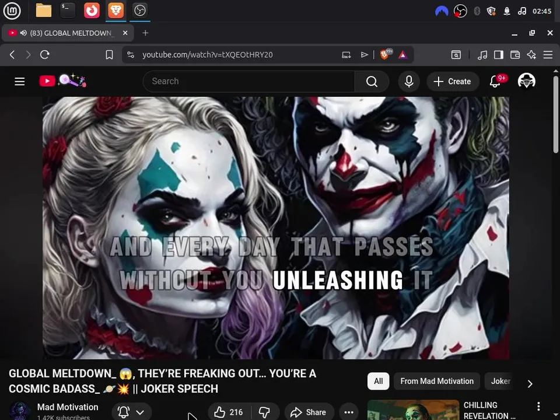Open CHILLING REVELATION video title
Viewport: 560px width, 420px height.
click(x=489, y=410)
